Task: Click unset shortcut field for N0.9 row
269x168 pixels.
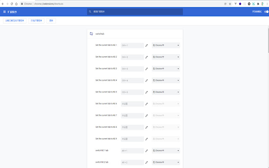Action: 132,139
